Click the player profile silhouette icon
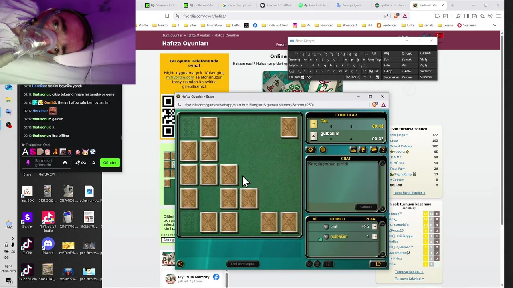This screenshot has width=513, height=288. pyautogui.click(x=317, y=264)
